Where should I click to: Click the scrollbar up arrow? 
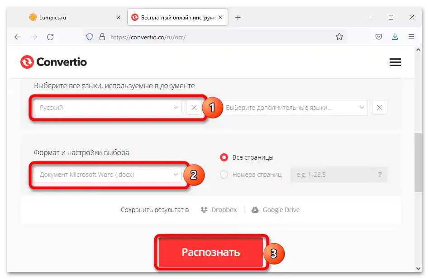[x=418, y=50]
